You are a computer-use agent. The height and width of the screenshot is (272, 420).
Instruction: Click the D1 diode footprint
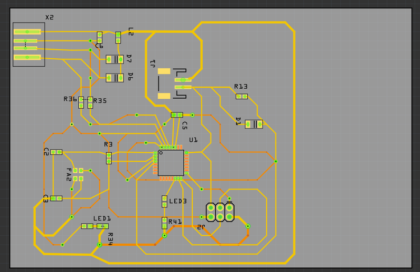254,124
